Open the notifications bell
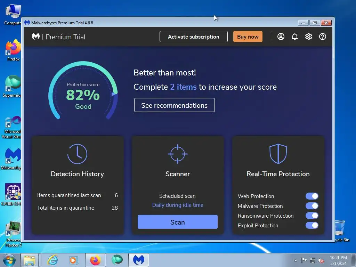This screenshot has width=356, height=267. click(295, 37)
